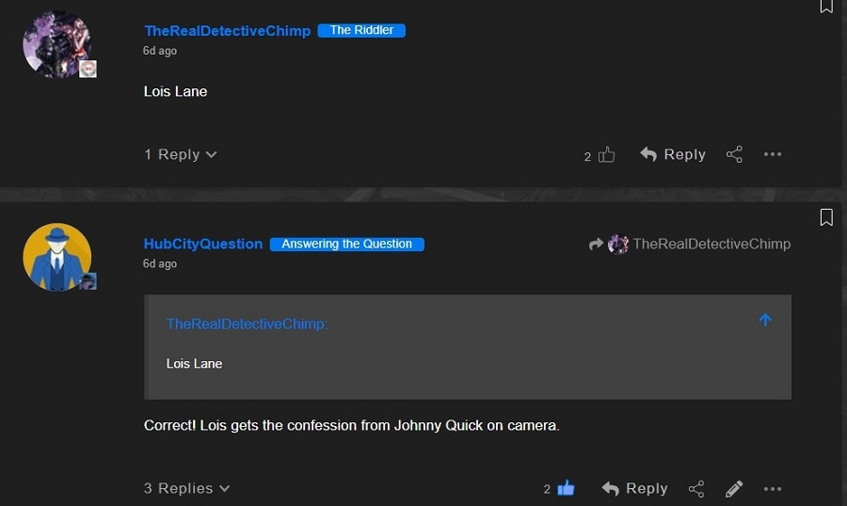
Task: Click TheRealDetectiveChimp's name in quote box
Action: pyautogui.click(x=247, y=324)
